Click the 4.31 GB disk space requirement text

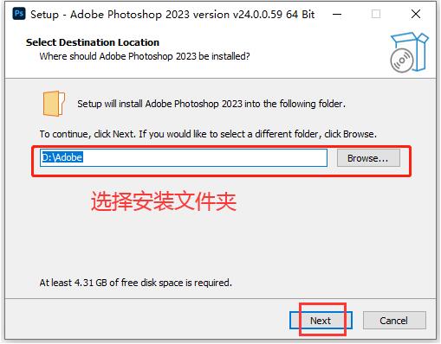(x=136, y=283)
